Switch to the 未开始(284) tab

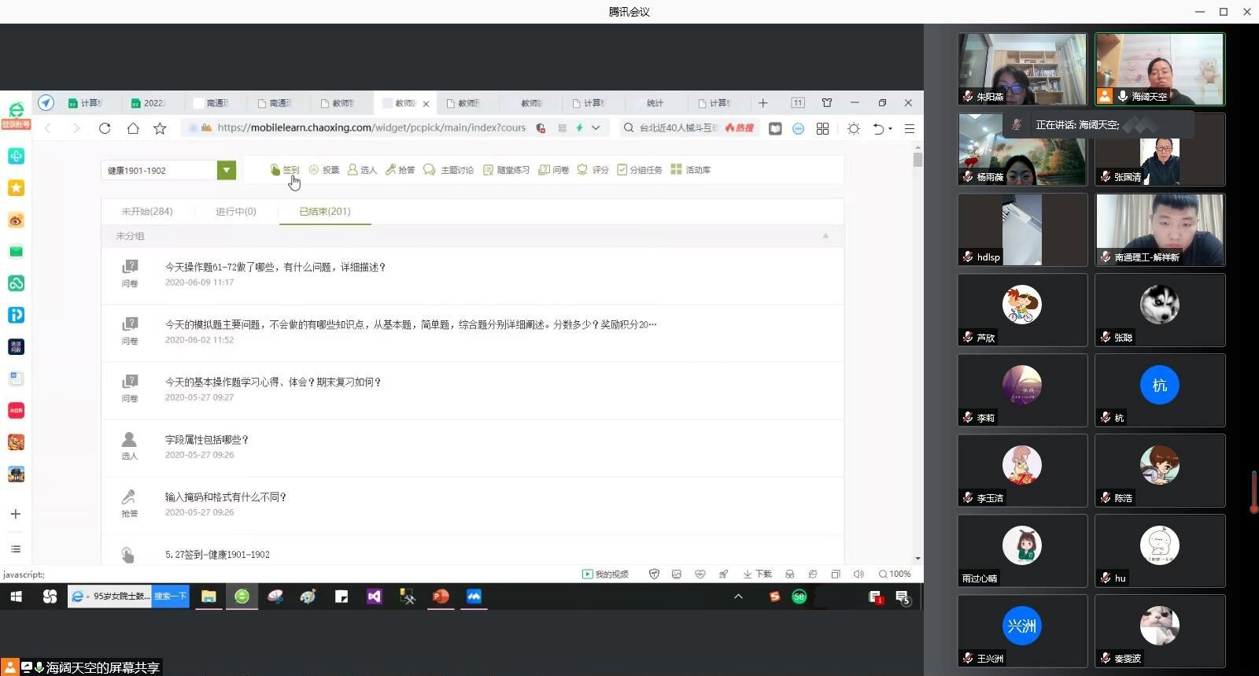pyautogui.click(x=147, y=212)
